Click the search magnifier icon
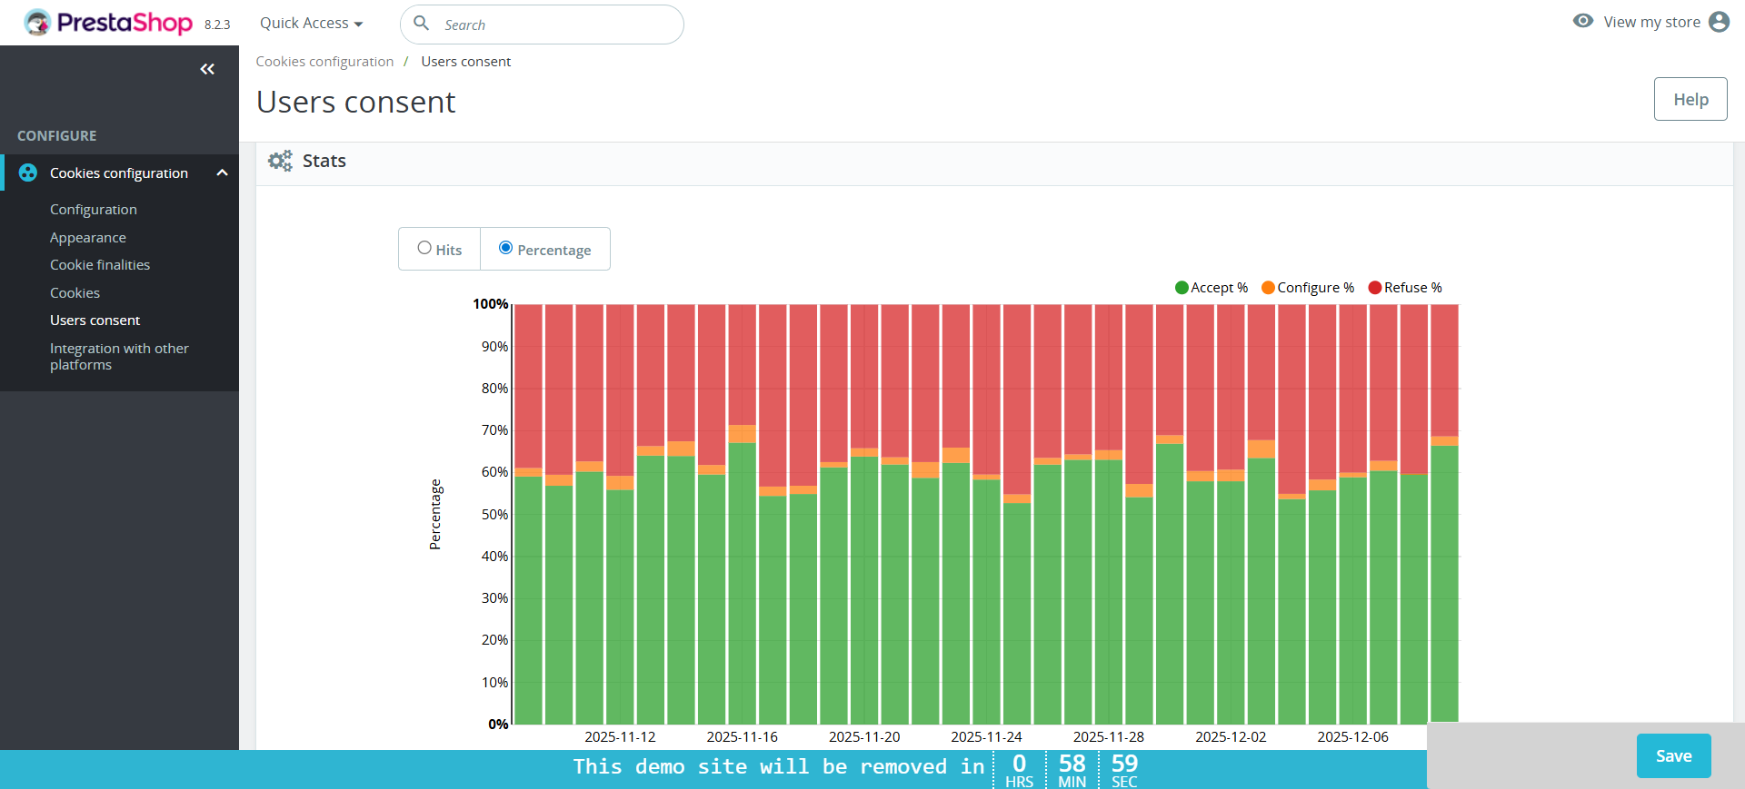The height and width of the screenshot is (789, 1745). pyautogui.click(x=422, y=24)
